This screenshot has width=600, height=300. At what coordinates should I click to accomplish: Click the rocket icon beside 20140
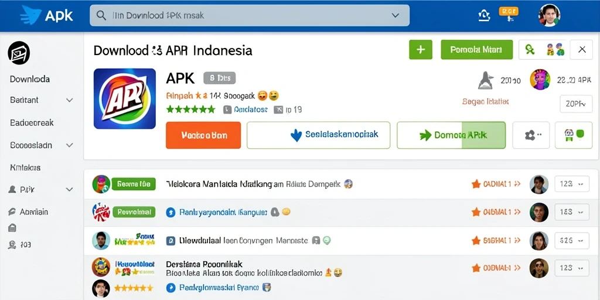point(486,80)
